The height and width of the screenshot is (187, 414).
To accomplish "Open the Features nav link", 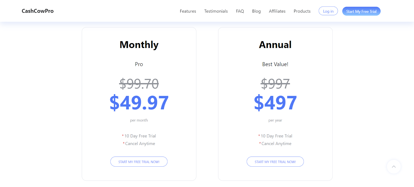I will tap(188, 11).
